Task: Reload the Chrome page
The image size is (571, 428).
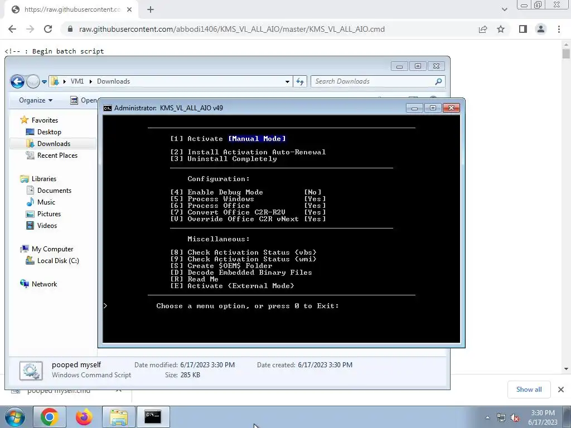Action: pos(48,29)
